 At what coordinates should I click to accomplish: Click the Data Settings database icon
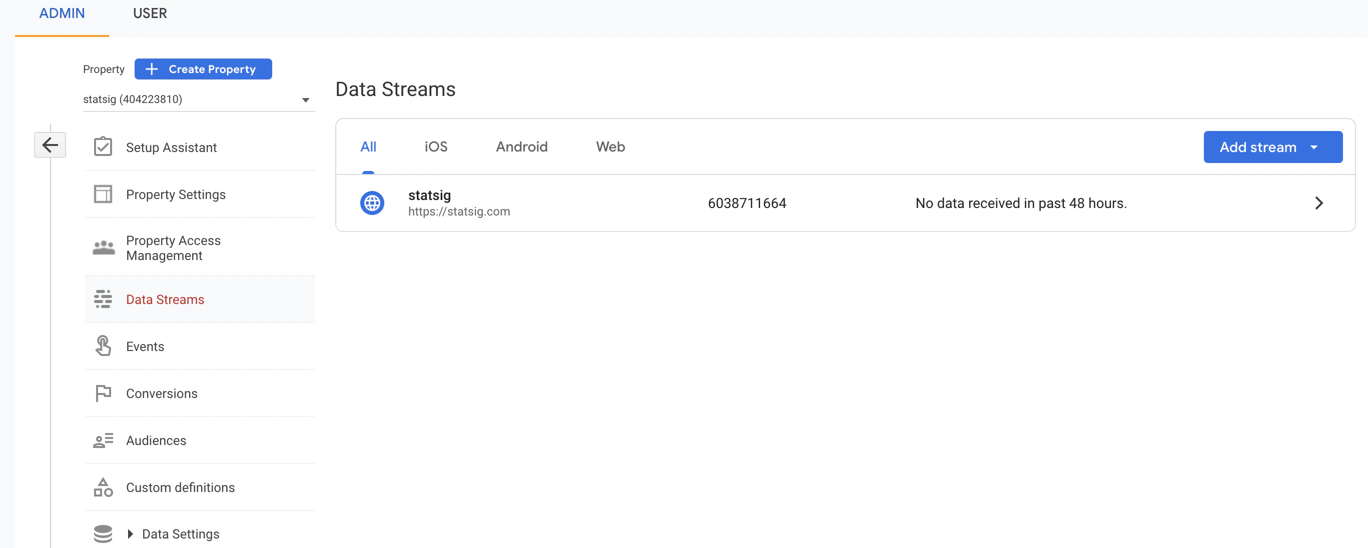(103, 533)
